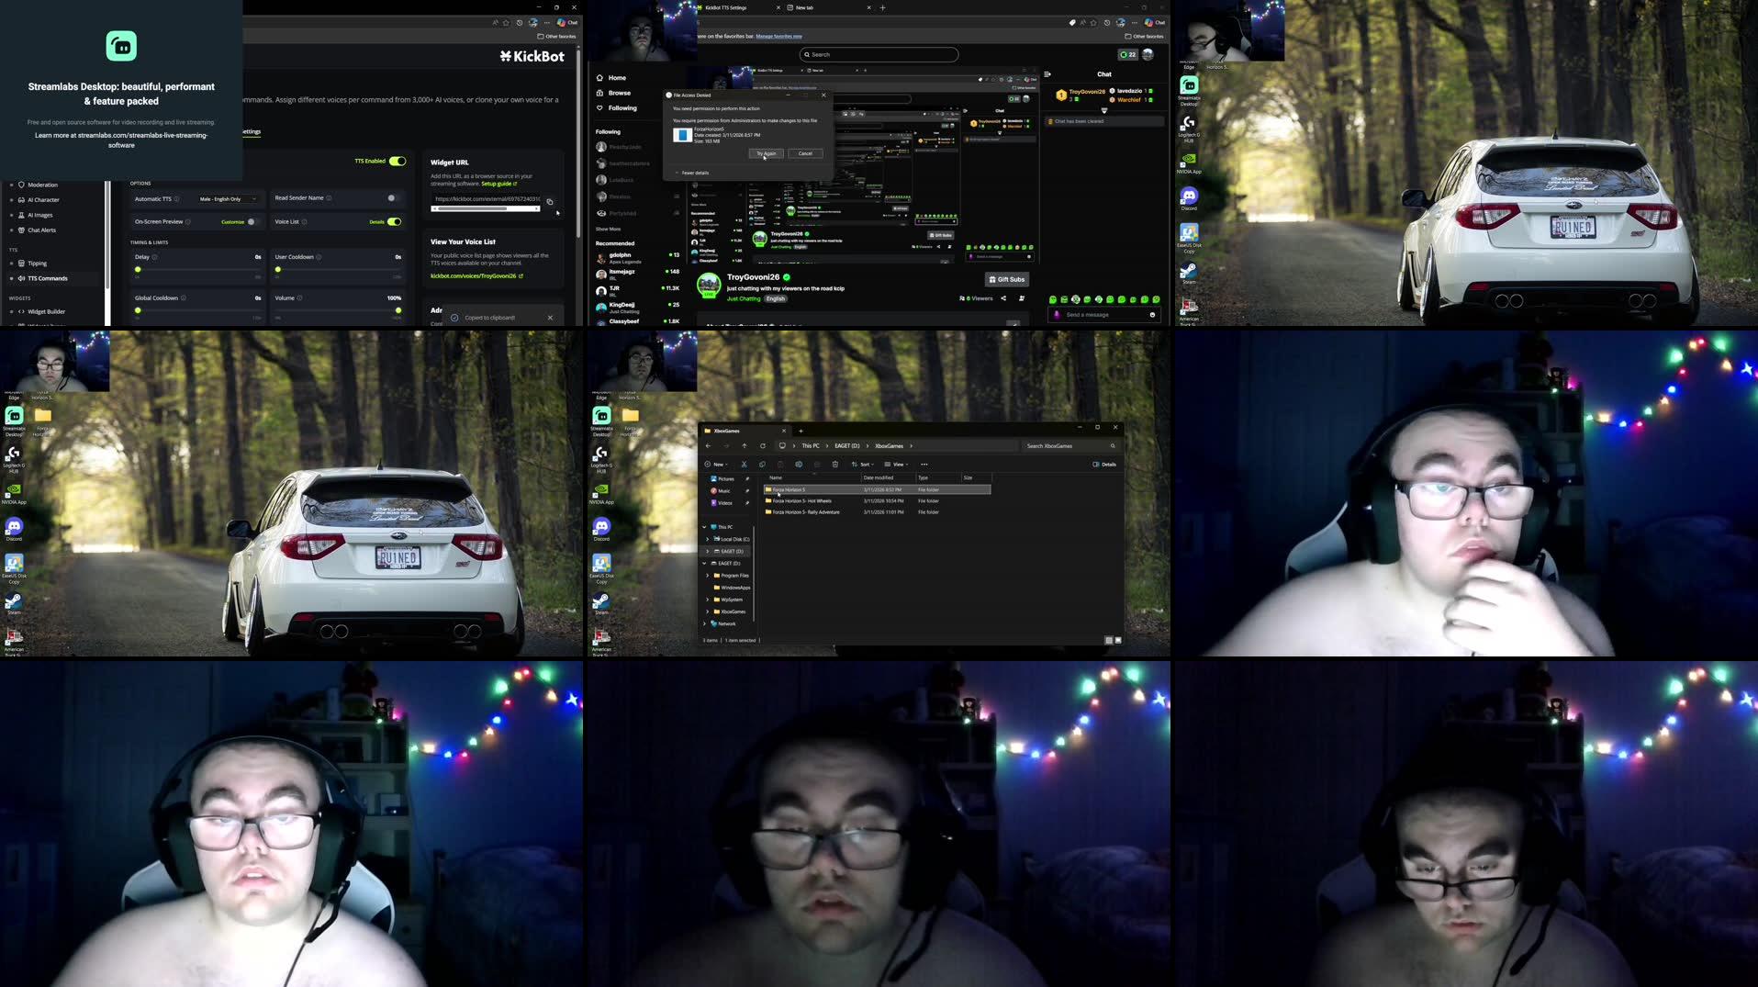
Task: Copy the Widget URL with the clipboard icon
Action: click(550, 202)
